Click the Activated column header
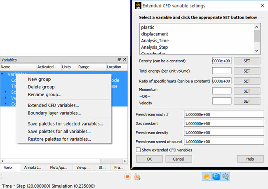The width and height of the screenshot is (268, 189). [49, 67]
